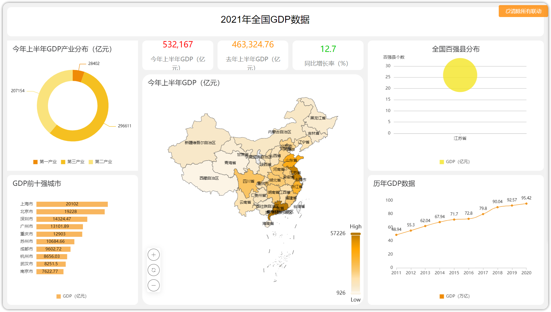Select the 南京市 bar showing 7622.77
Image resolution: width=551 pixels, height=312 pixels.
[50, 271]
